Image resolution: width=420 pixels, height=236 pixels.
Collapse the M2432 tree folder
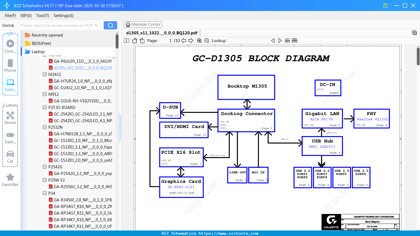click(45, 74)
